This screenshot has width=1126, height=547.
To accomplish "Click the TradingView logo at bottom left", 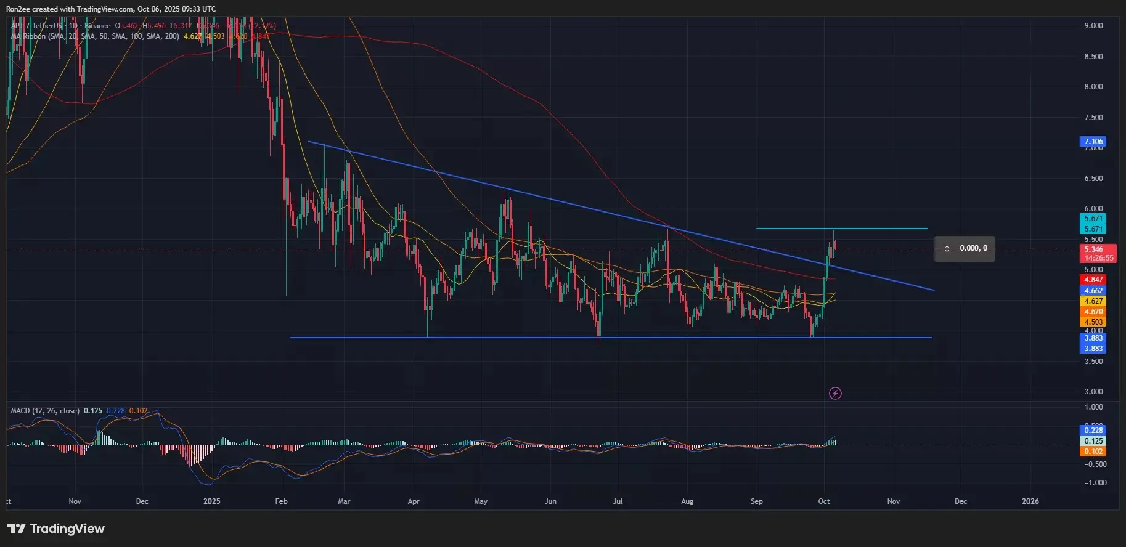I will [56, 529].
